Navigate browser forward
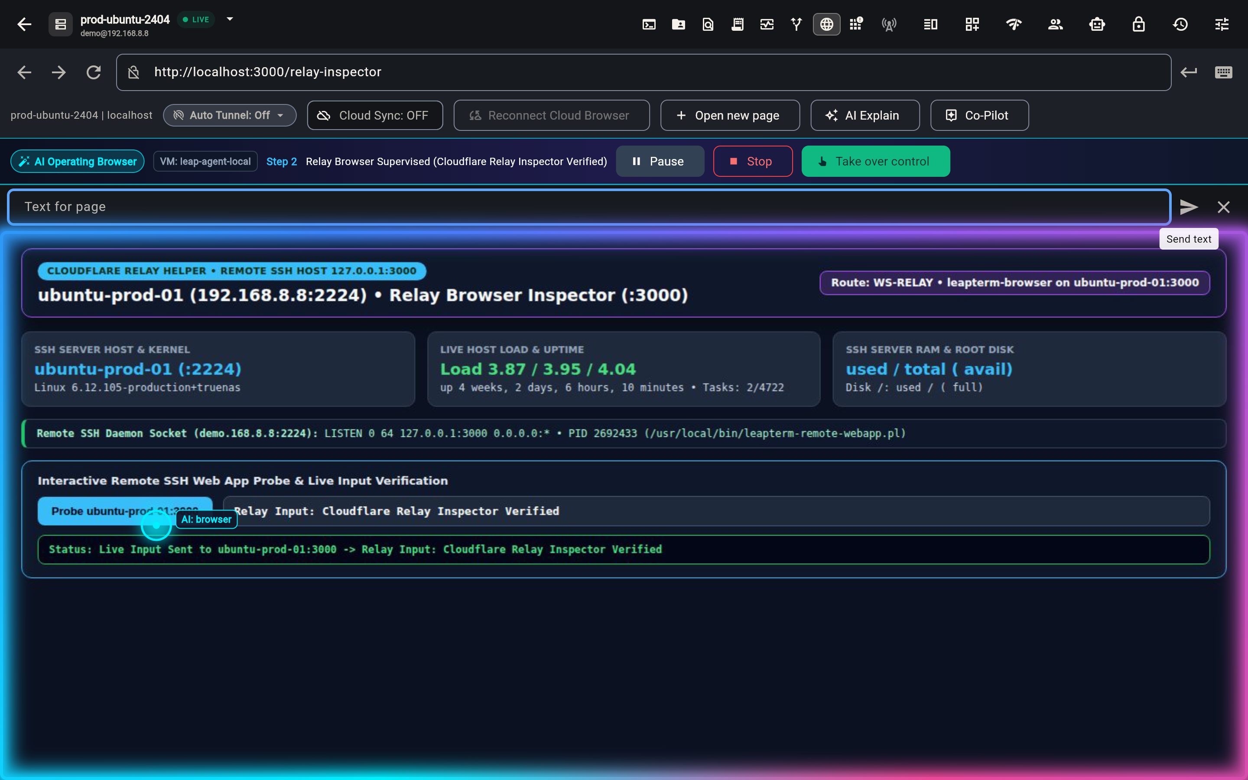Screen dimensions: 1248x780 coord(59,72)
